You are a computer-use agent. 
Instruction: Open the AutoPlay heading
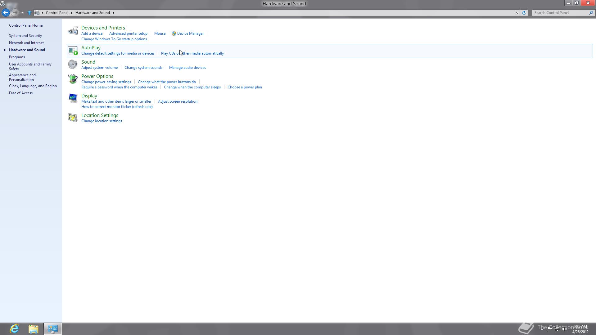tap(91, 48)
